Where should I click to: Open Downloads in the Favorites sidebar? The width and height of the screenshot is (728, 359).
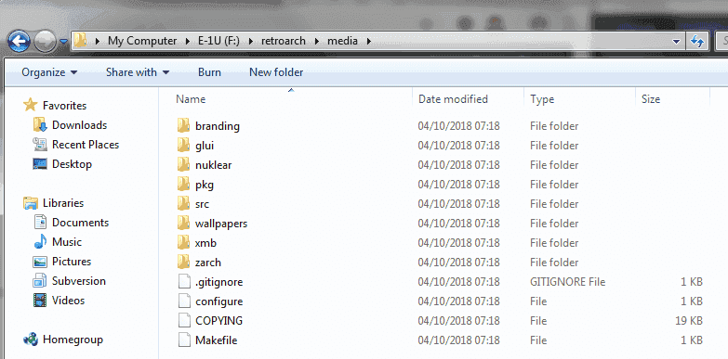pyautogui.click(x=79, y=125)
